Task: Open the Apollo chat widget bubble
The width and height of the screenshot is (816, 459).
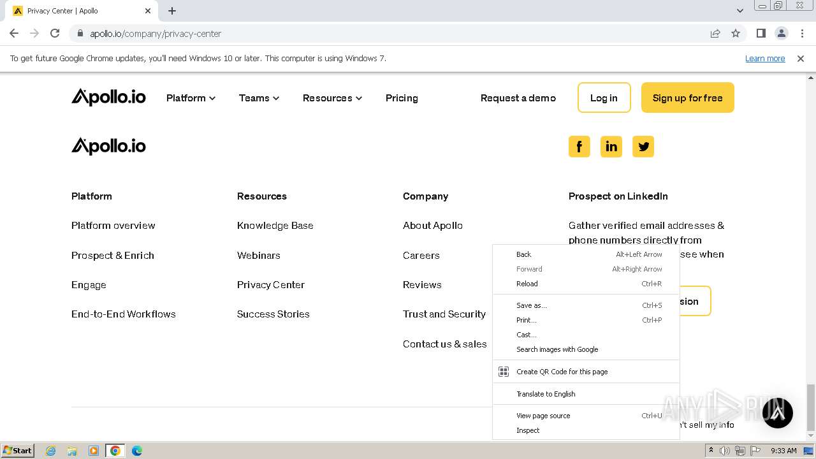Action: pyautogui.click(x=777, y=412)
